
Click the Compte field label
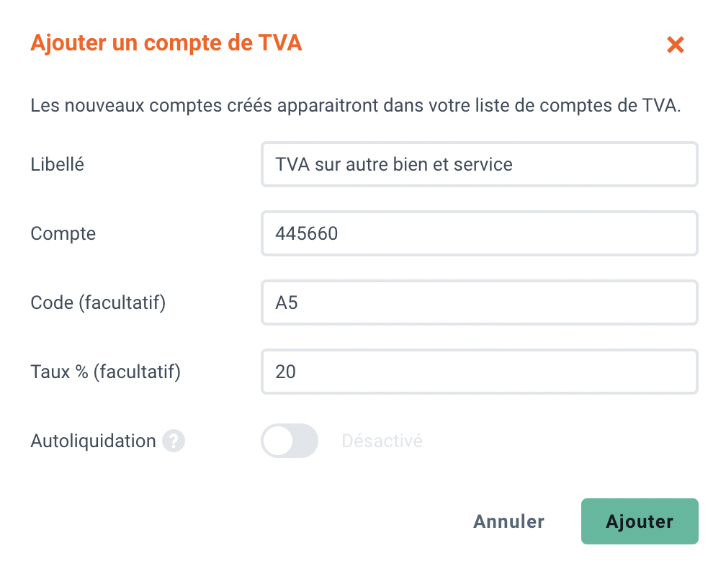coord(63,234)
